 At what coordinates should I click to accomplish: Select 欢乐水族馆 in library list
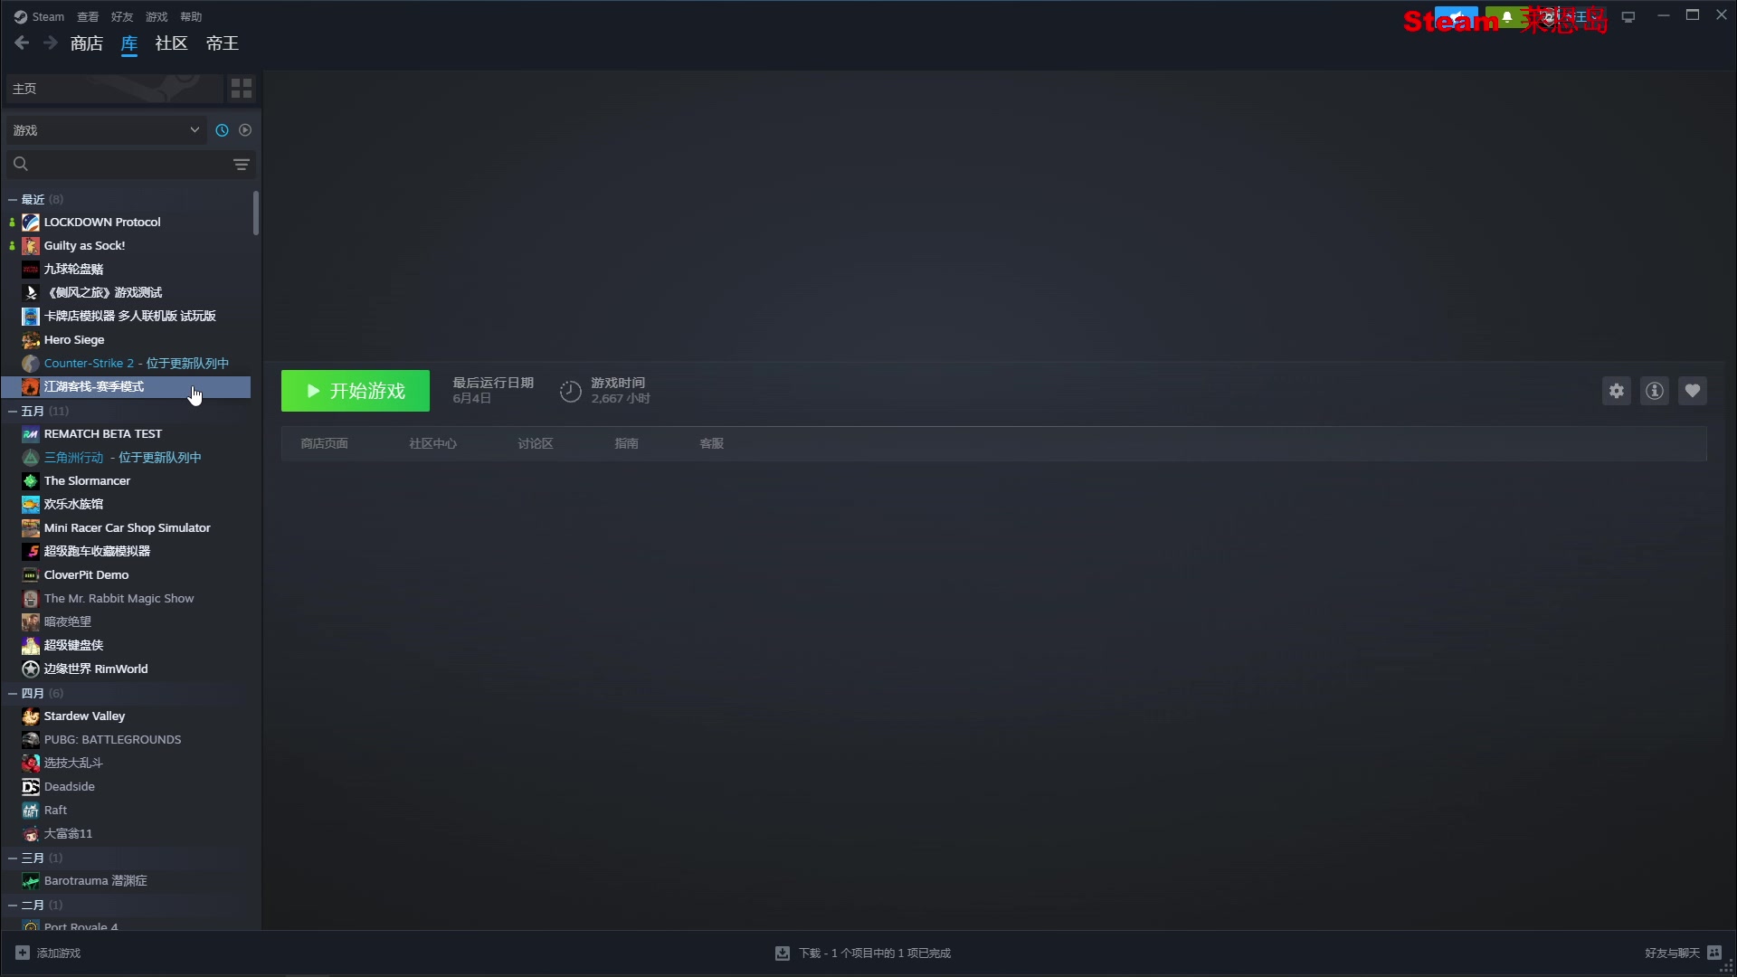point(127,504)
